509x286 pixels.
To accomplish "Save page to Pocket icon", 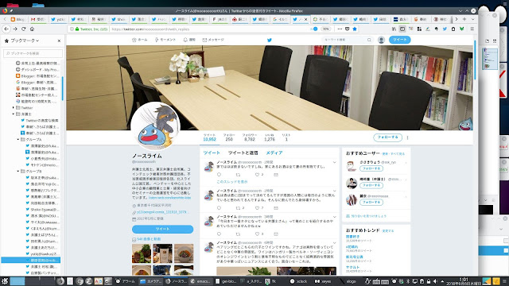I will click(x=347, y=29).
